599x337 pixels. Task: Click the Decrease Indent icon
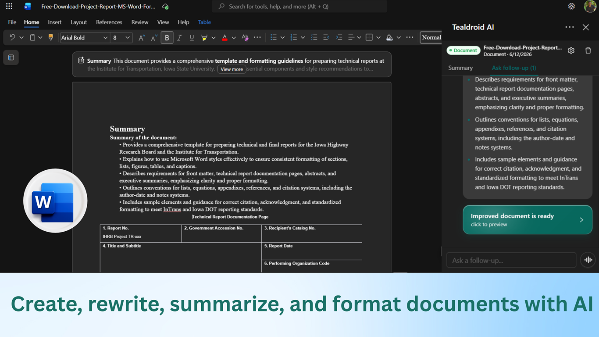(x=326, y=38)
